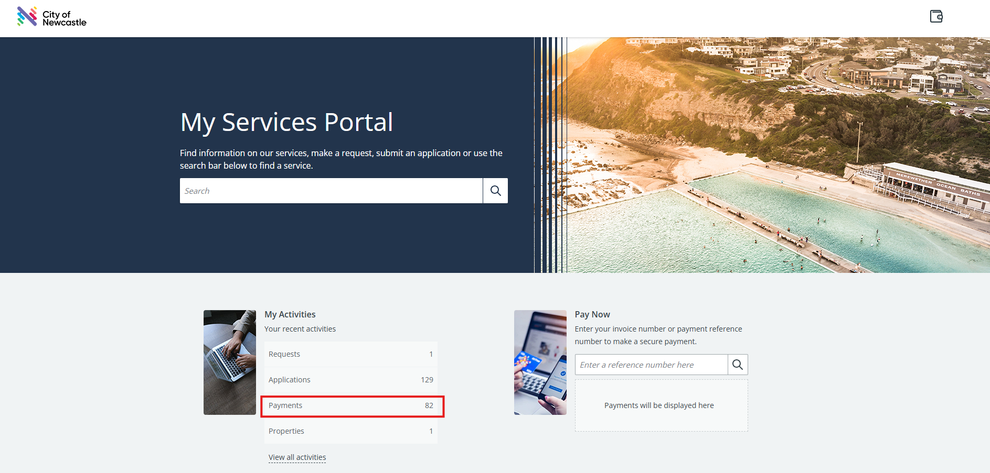This screenshot has height=473, width=990.
Task: Click the magnifier button beside the main Search field
Action: click(x=495, y=191)
